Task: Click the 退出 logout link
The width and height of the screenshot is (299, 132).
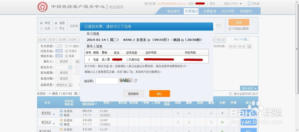Action: point(212,4)
